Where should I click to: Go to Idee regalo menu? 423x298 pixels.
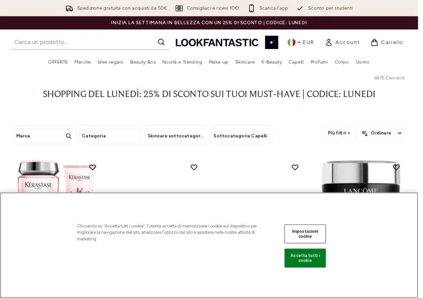click(x=110, y=62)
